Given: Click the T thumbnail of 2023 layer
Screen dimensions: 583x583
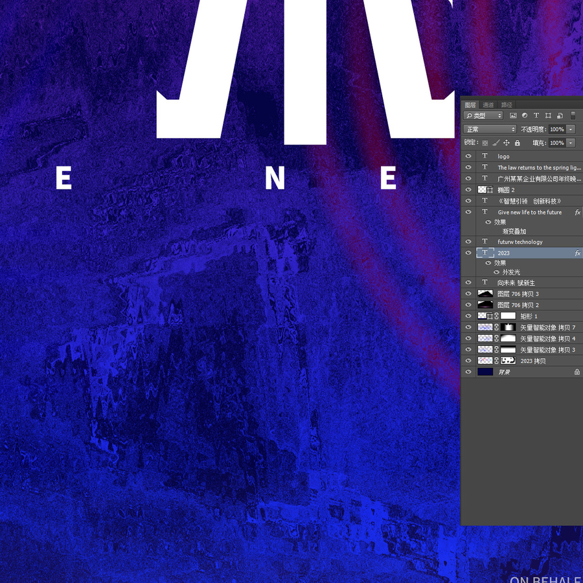Looking at the screenshot, I should pyautogui.click(x=485, y=253).
